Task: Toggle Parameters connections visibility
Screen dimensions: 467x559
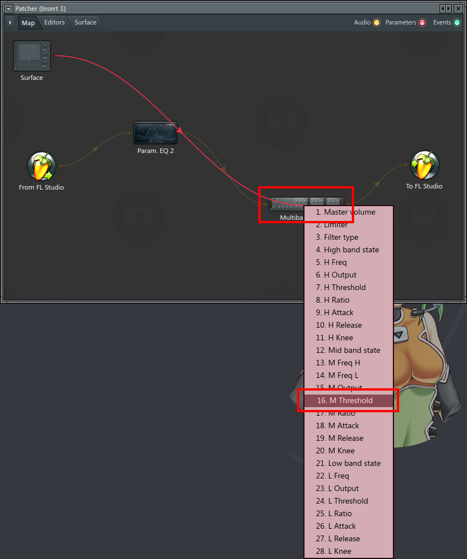Action: [x=422, y=22]
